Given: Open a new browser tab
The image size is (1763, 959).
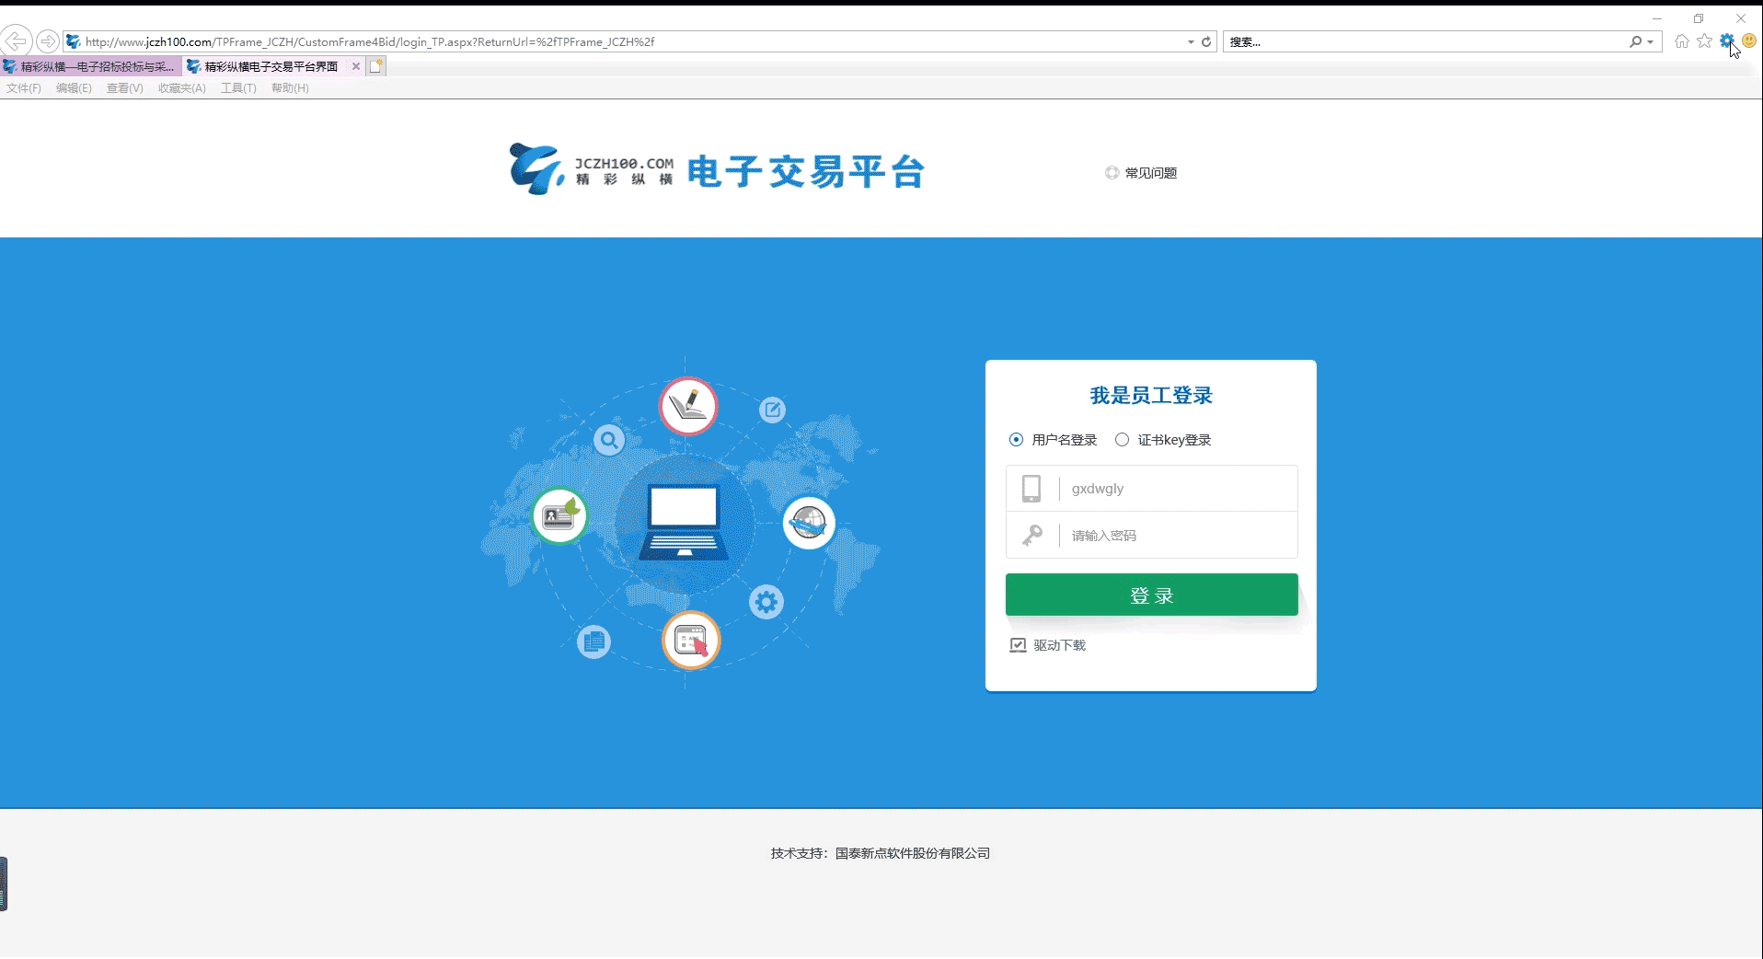Looking at the screenshot, I should [375, 66].
